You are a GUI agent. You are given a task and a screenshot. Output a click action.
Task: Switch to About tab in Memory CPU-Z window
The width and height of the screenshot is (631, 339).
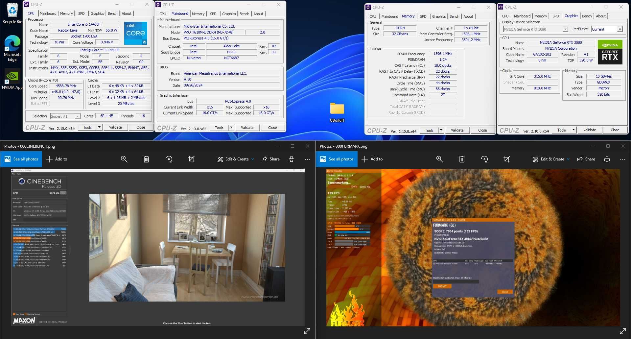click(x=468, y=16)
